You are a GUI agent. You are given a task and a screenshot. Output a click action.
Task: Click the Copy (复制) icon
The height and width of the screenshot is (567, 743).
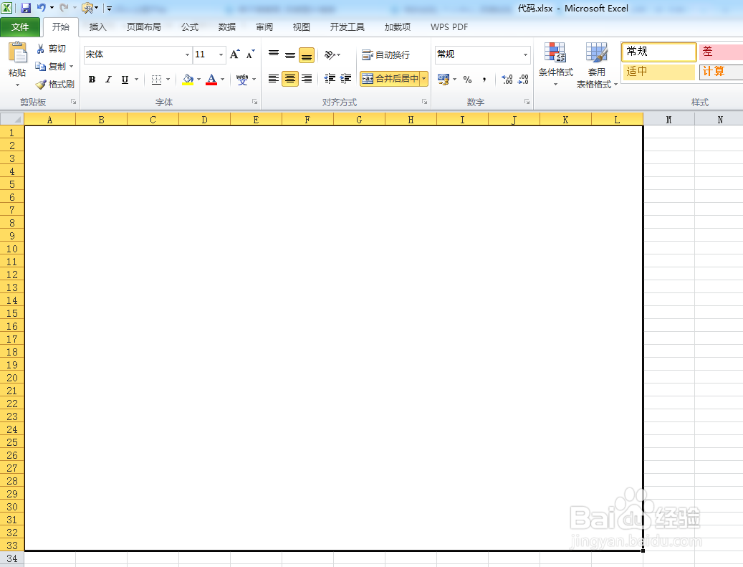[x=40, y=67]
